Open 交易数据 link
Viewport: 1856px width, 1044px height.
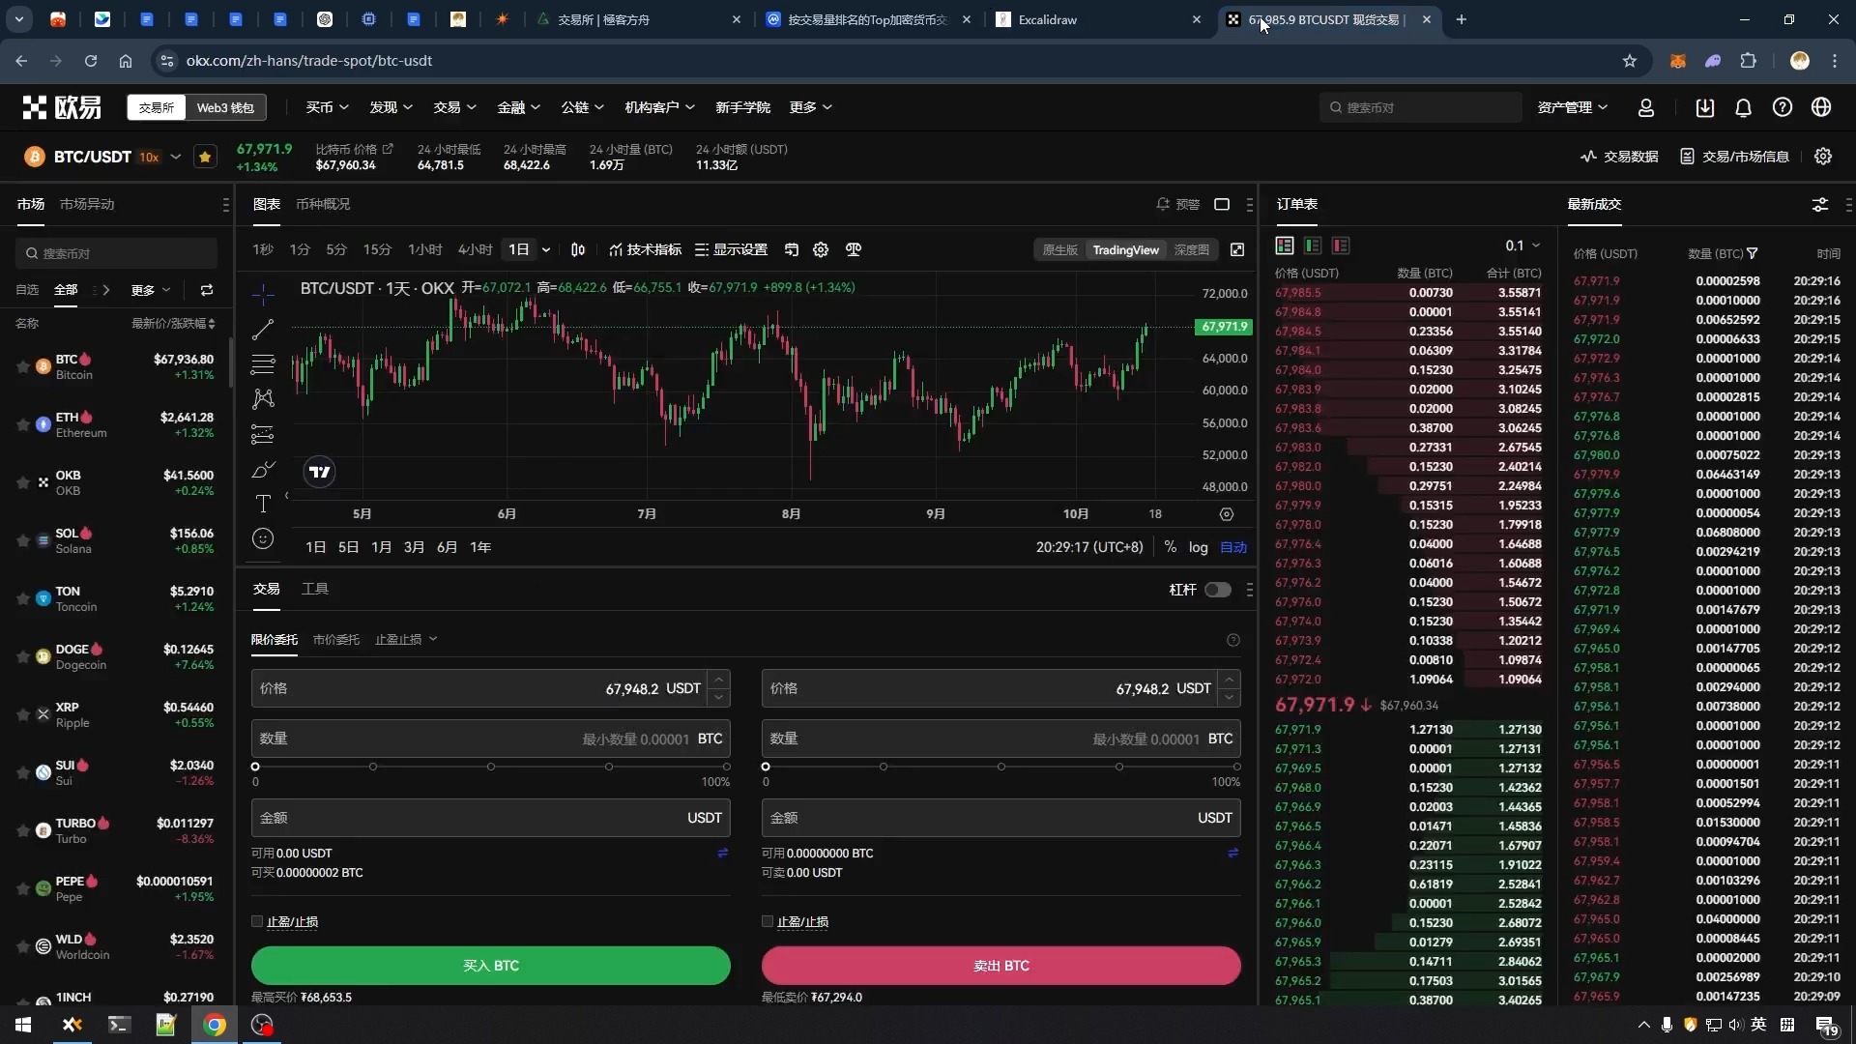pyautogui.click(x=1619, y=157)
